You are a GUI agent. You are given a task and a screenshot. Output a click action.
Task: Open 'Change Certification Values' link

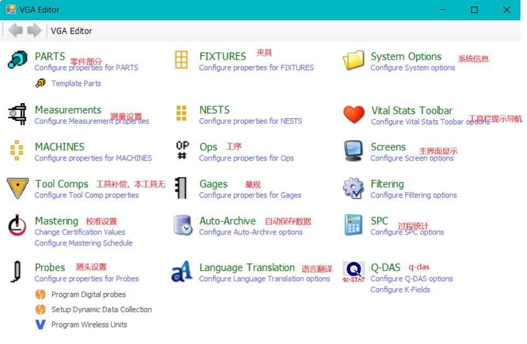[80, 232]
